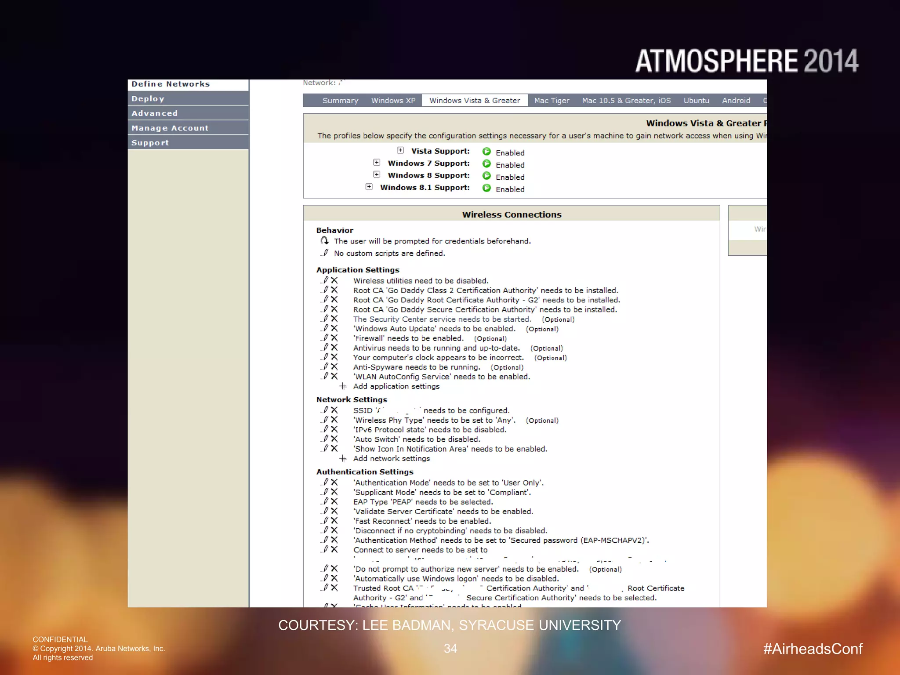Edit the 'EAP Type PEAP' authentication setting
This screenshot has width=900, height=675.
[325, 501]
